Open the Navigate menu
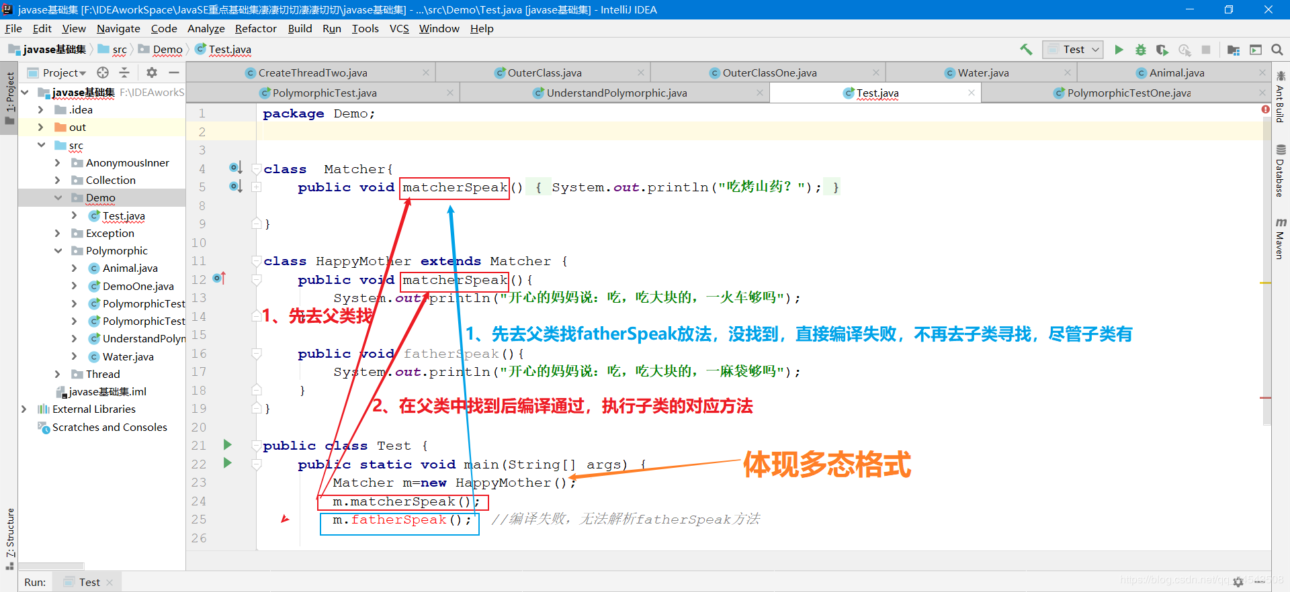The width and height of the screenshot is (1290, 592). pyautogui.click(x=118, y=29)
